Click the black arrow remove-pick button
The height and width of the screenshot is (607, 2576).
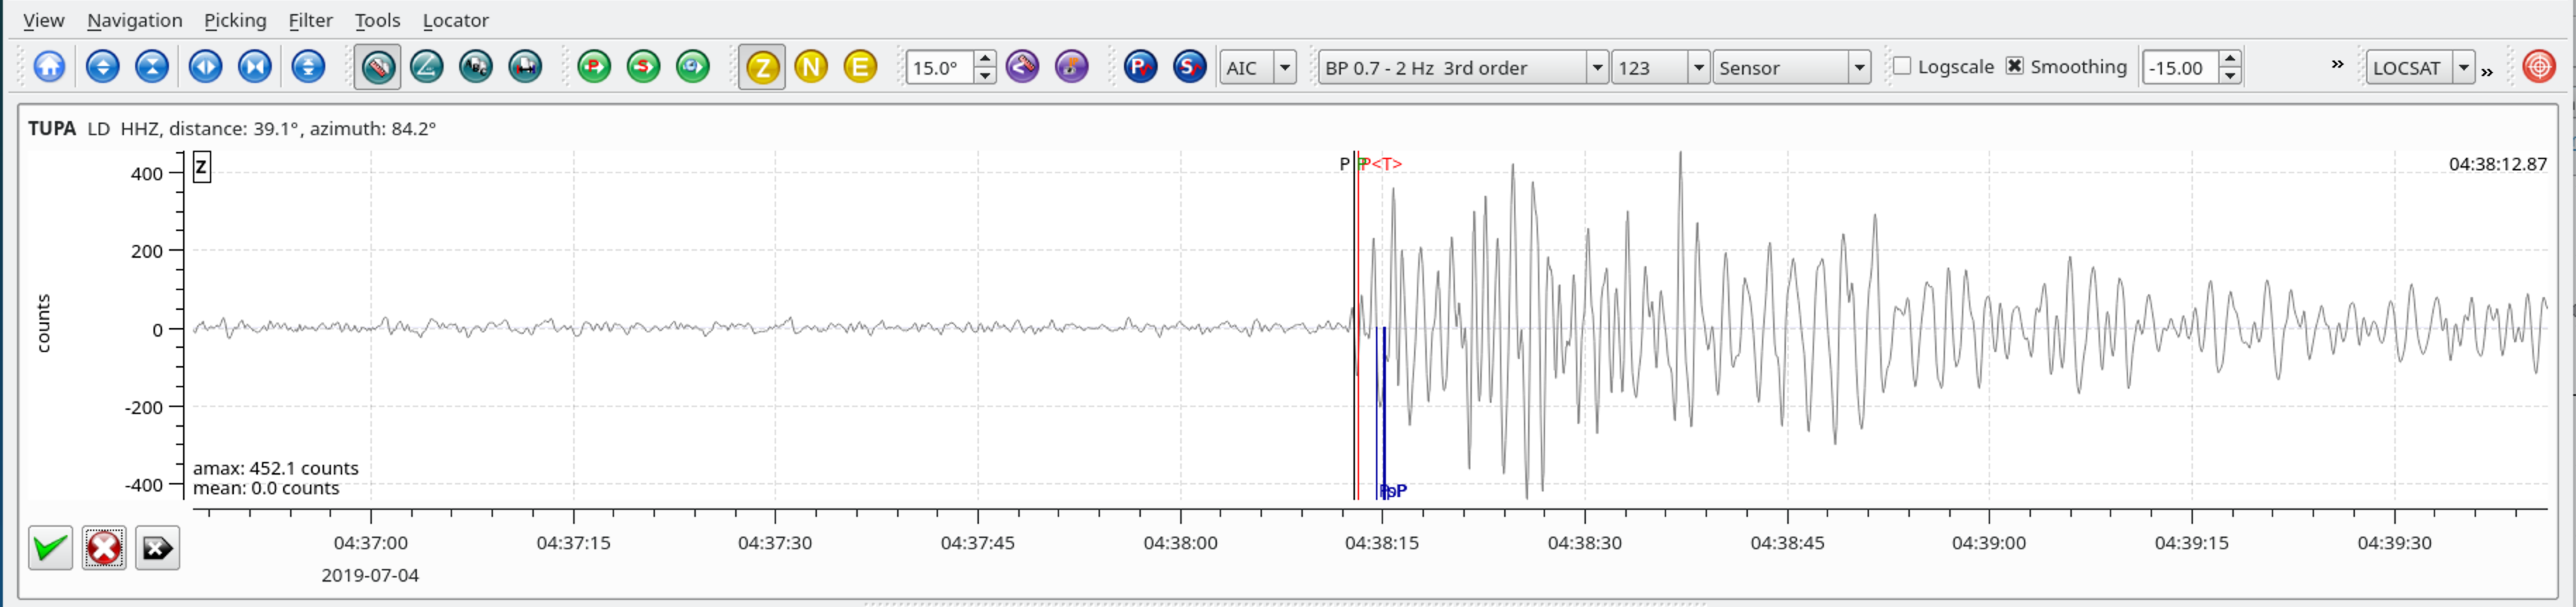click(x=157, y=548)
